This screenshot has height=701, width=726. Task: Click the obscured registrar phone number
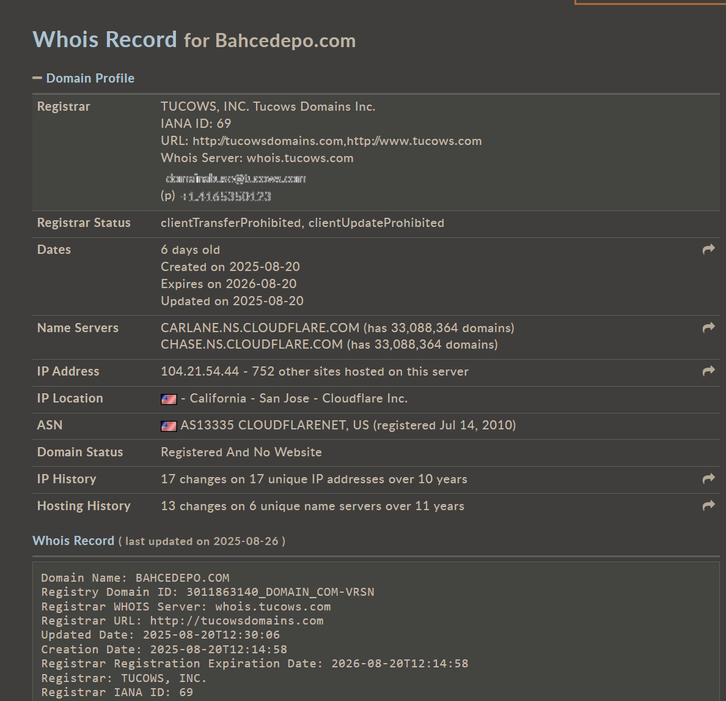point(226,196)
